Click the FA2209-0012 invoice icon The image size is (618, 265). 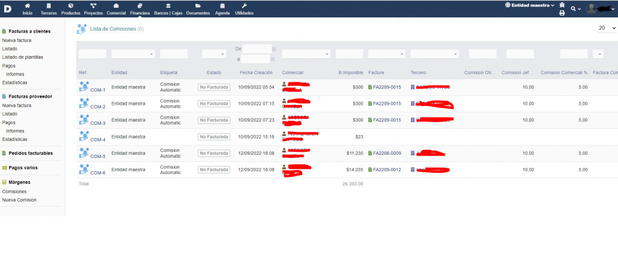(x=370, y=170)
